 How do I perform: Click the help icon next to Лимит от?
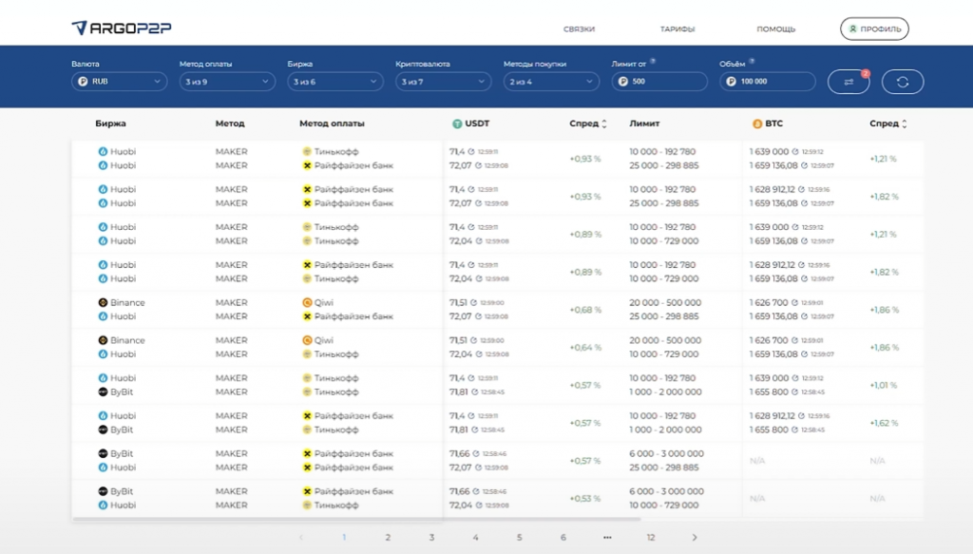click(x=653, y=62)
